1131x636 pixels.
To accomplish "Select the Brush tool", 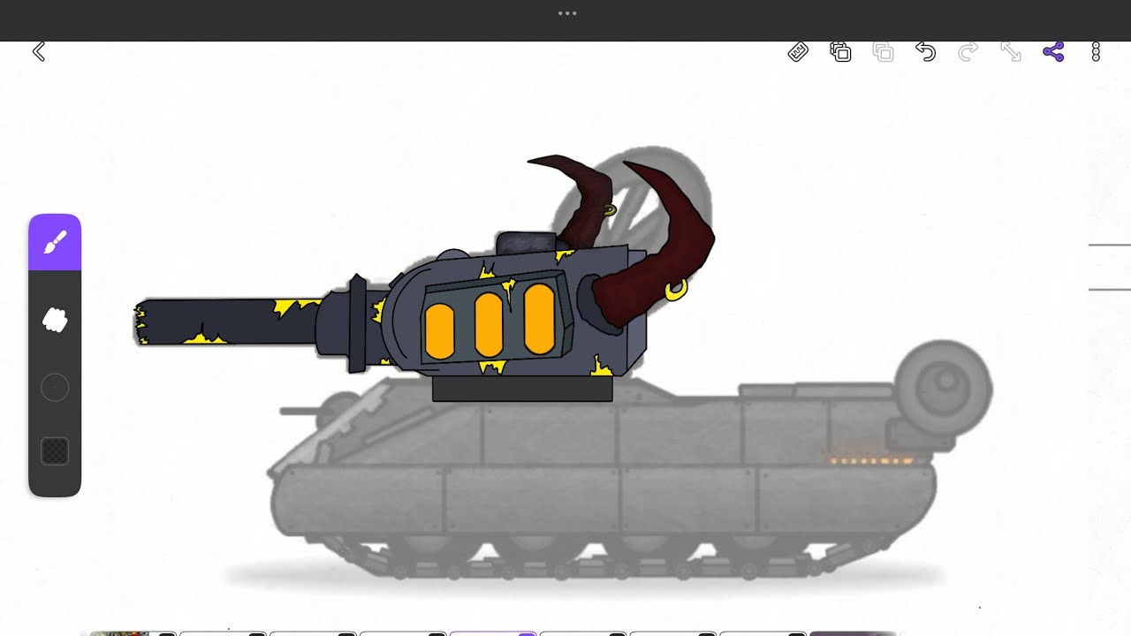I will point(55,242).
